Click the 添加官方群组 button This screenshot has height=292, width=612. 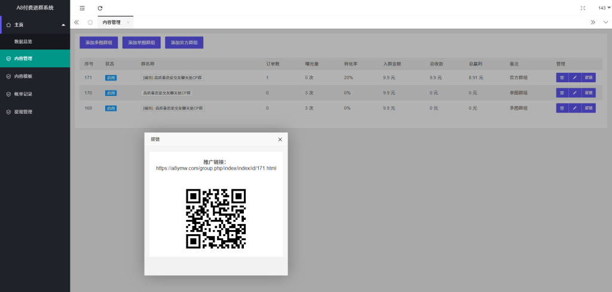point(184,43)
